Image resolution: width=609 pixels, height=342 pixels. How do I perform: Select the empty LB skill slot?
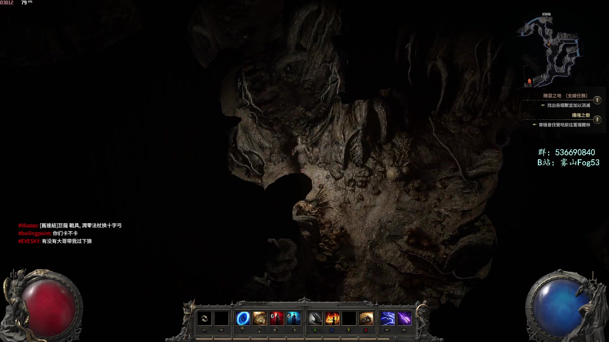pos(221,318)
